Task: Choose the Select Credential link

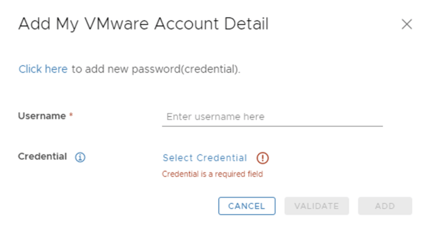Action: pos(205,158)
